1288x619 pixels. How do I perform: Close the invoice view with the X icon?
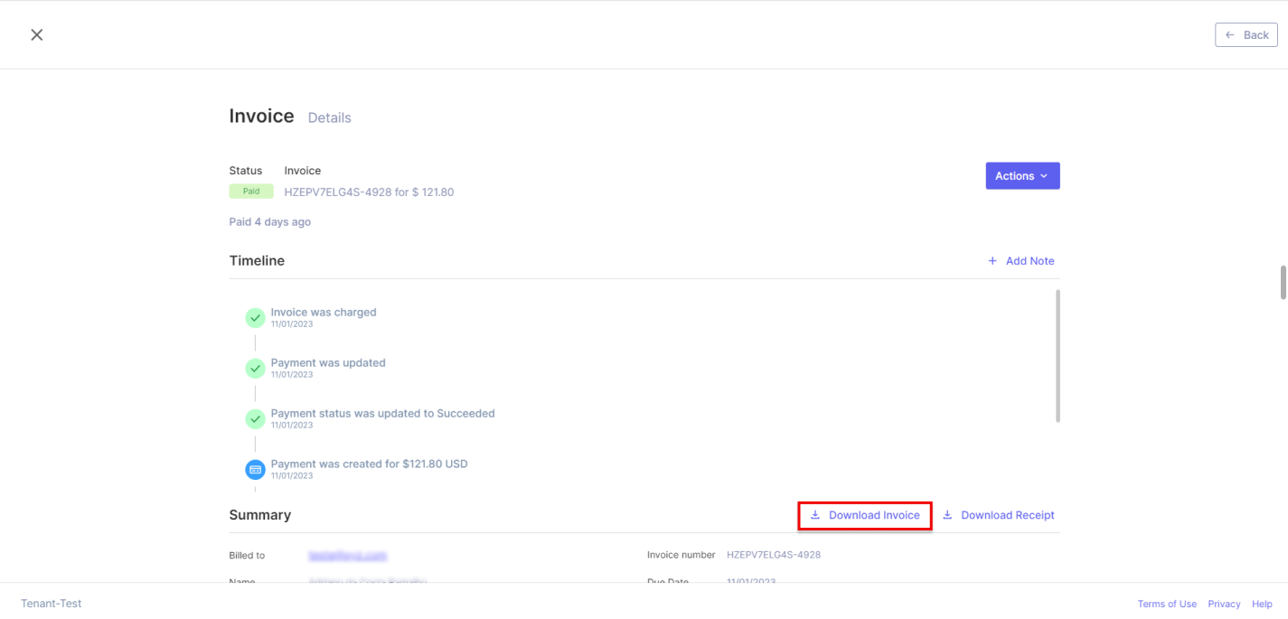[36, 34]
